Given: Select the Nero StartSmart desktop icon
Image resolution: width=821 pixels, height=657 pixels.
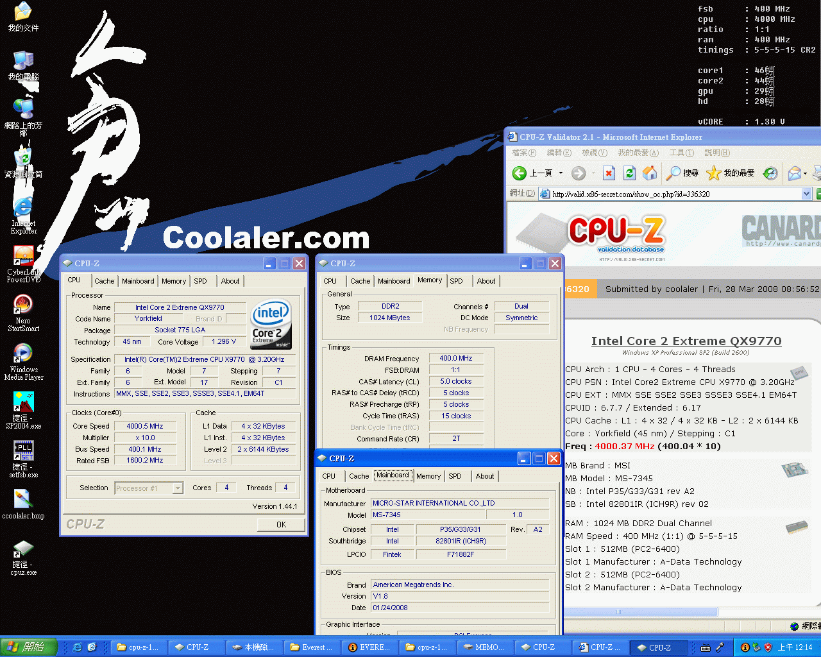Looking at the screenshot, I should point(23,312).
